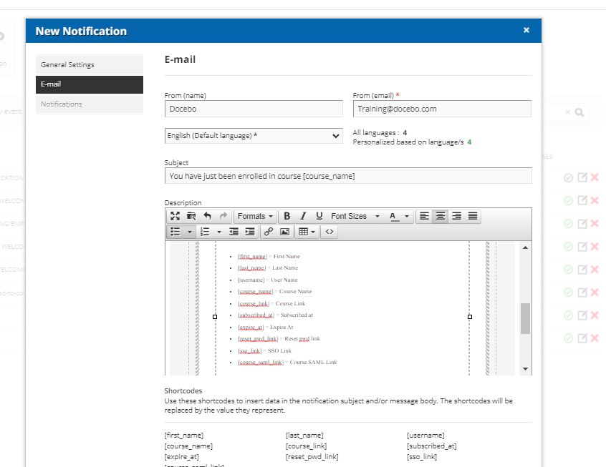Click into the Subject field
606x467 pixels.
348,176
